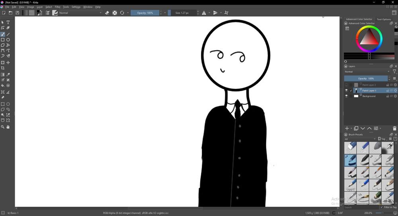Lock Paint Layer 1
Screen dimensions: 398x216
(388, 90)
